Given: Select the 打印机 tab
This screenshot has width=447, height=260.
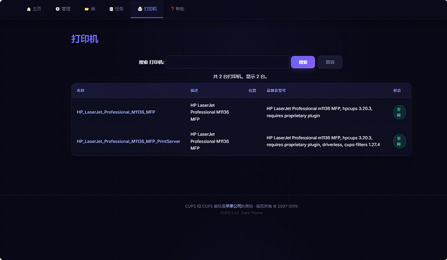Looking at the screenshot, I should pyautogui.click(x=147, y=9).
